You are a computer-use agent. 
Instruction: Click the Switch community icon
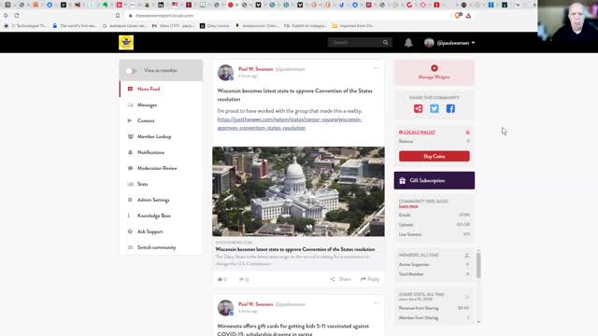click(130, 247)
